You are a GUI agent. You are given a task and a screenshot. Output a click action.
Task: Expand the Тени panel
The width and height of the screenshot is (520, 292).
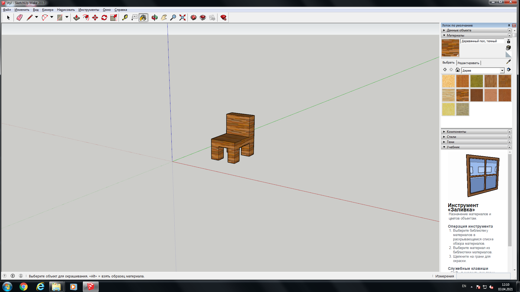click(x=476, y=142)
